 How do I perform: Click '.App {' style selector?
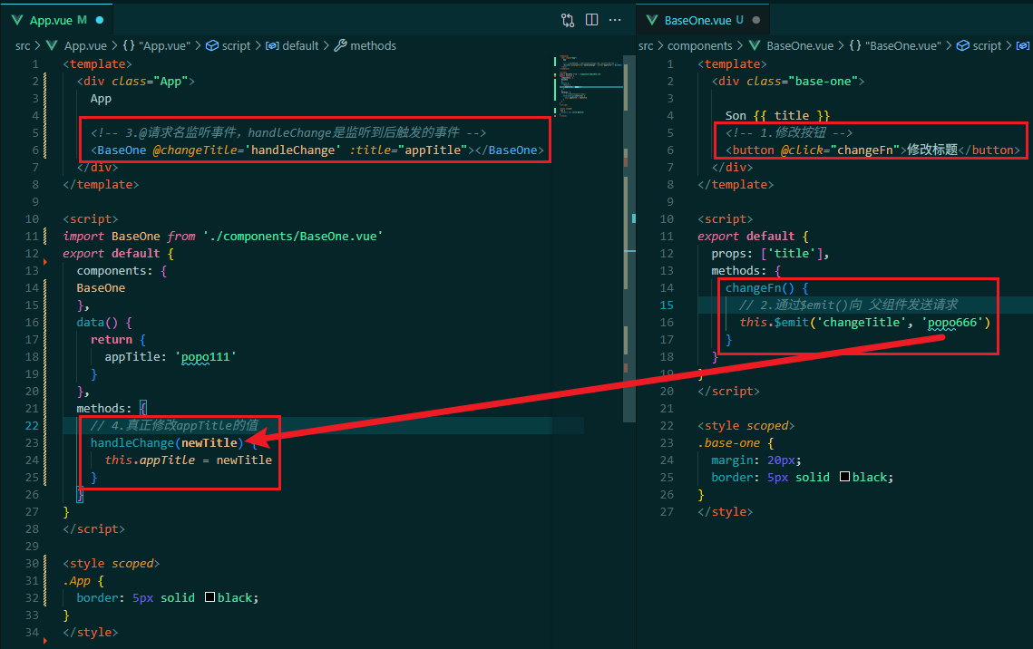click(x=83, y=580)
